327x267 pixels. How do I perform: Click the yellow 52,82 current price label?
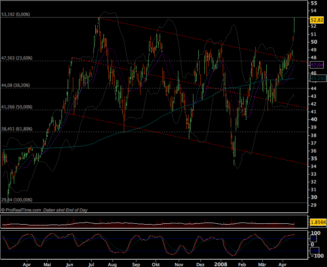[316, 20]
